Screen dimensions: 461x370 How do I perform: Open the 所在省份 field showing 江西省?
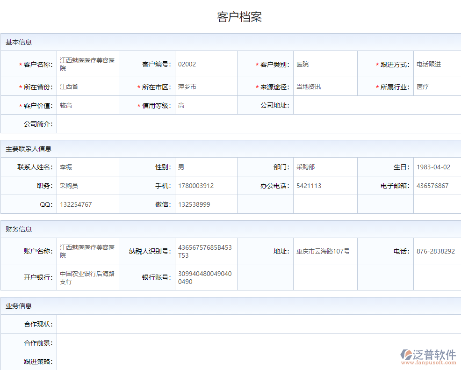click(x=87, y=87)
